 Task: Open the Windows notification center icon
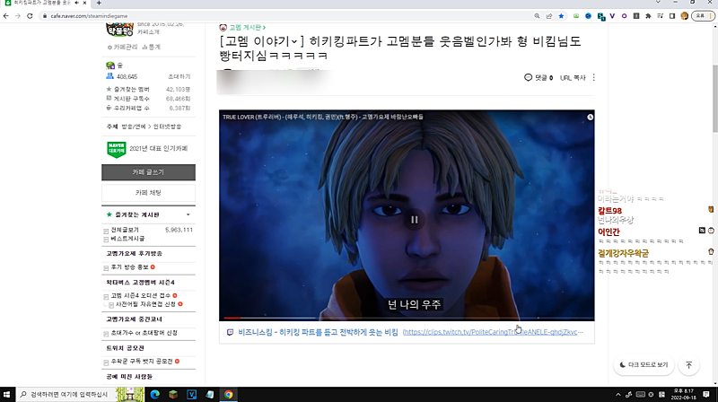706,394
